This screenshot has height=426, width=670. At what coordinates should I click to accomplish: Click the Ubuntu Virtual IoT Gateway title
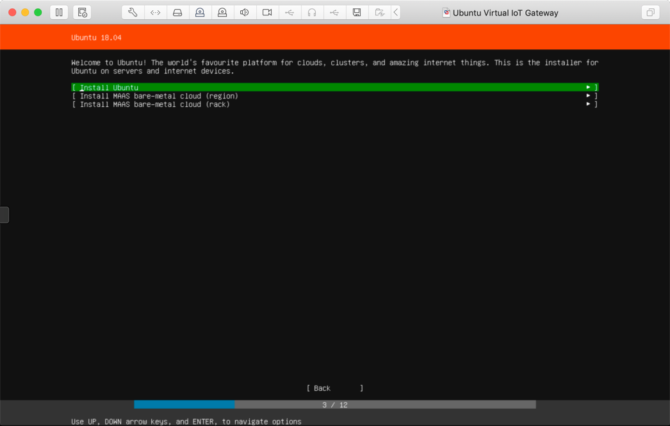pos(505,13)
